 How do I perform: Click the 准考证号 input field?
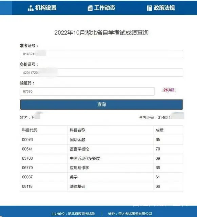101,54
